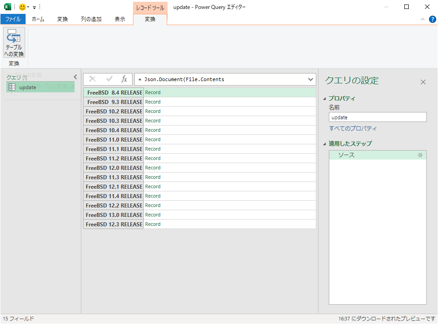Click into the Json.Document formula field
The width and height of the screenshot is (438, 324).
tap(221, 79)
